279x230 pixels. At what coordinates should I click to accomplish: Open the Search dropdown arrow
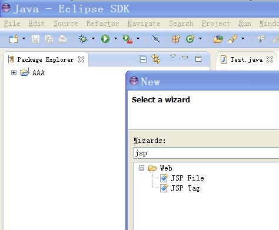(243, 38)
